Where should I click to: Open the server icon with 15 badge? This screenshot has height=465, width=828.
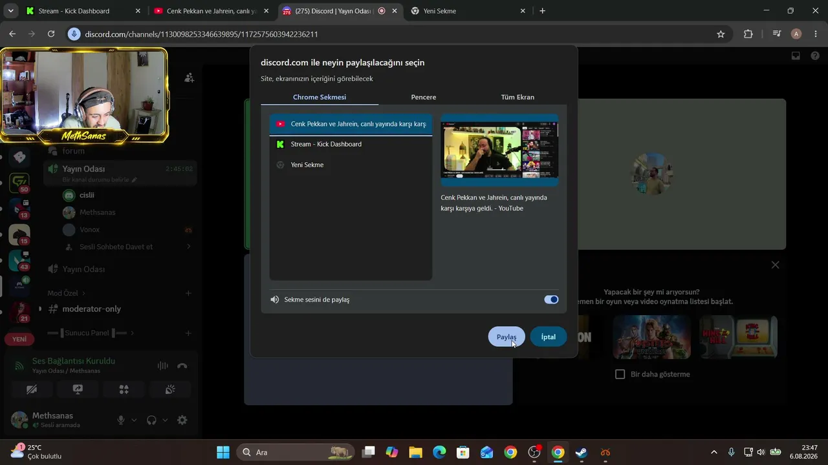19,234
